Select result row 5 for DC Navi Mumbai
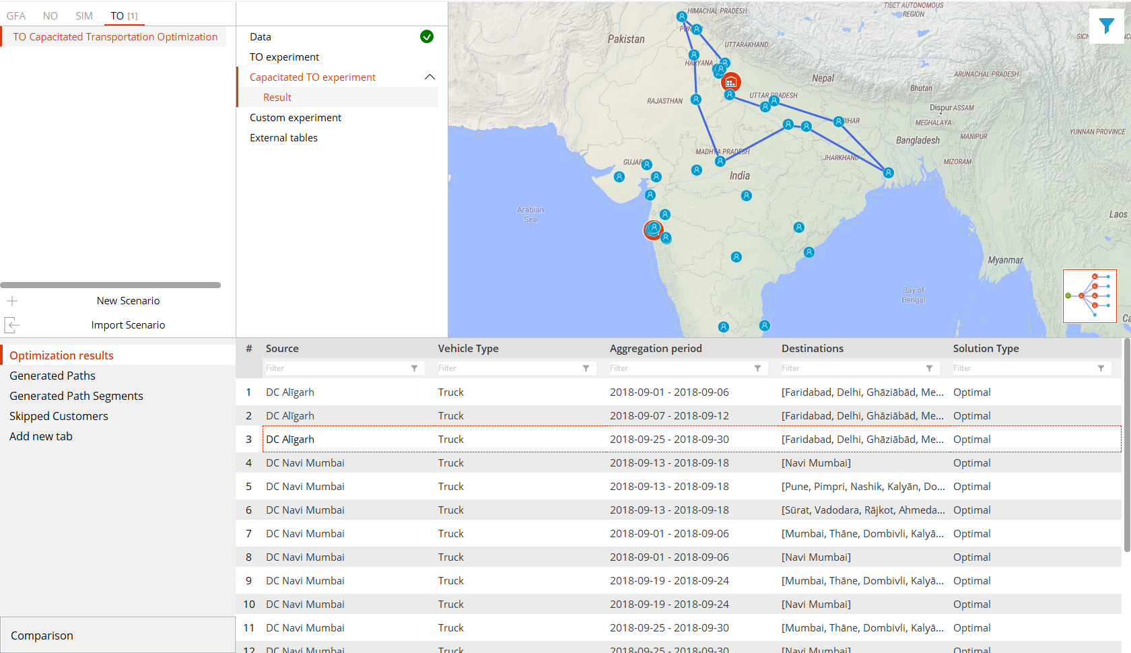1131x653 pixels. click(x=679, y=486)
